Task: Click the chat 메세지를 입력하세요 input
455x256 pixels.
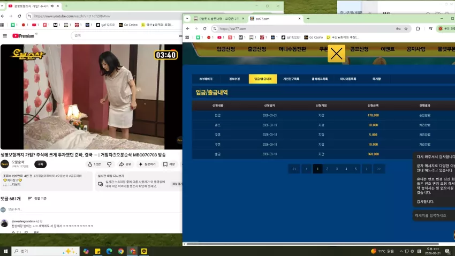Action: 434,216
